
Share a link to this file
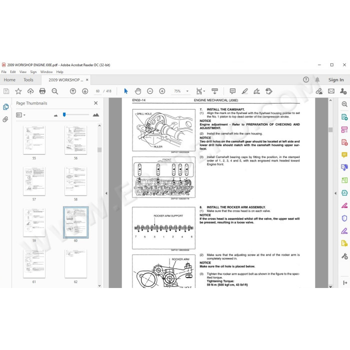point(319,91)
